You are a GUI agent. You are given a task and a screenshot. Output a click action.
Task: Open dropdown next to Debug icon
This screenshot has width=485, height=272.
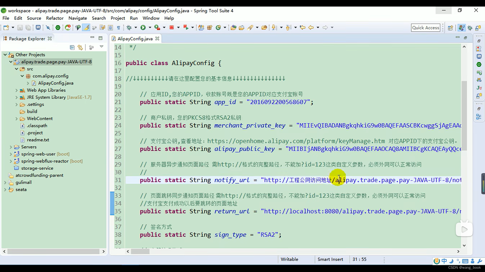(136, 27)
